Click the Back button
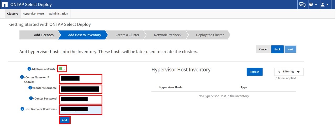 click(277, 49)
